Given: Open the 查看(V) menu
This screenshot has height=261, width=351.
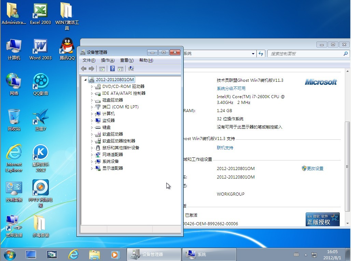Looking at the screenshot, I should click(127, 60).
